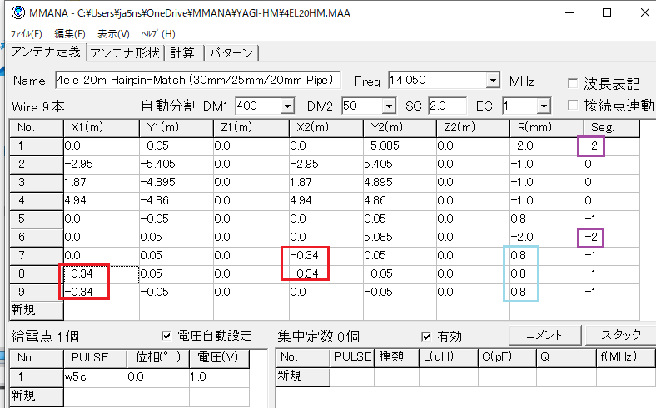Switch to the パターン tab
The width and height of the screenshot is (656, 408).
click(231, 53)
